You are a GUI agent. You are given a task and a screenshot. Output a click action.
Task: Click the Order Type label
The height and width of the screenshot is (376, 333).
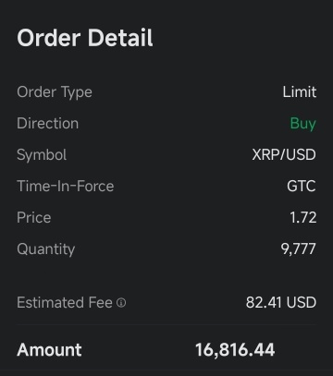(55, 92)
